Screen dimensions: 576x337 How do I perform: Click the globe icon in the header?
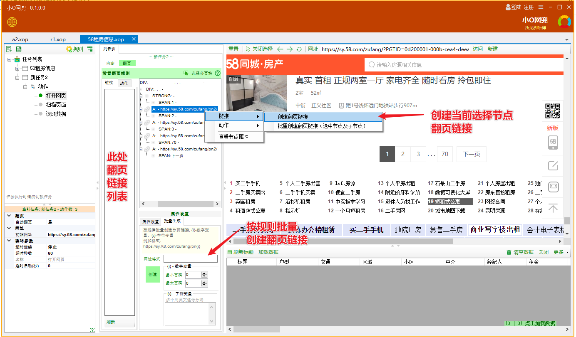(x=12, y=22)
